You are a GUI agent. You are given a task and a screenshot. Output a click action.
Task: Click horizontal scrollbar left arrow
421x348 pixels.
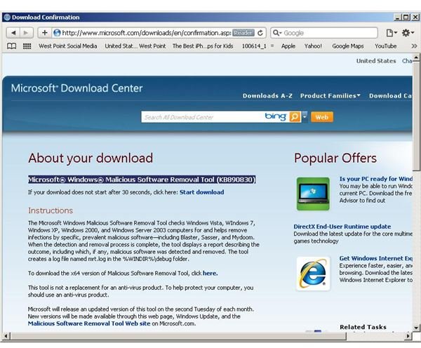pos(6,336)
